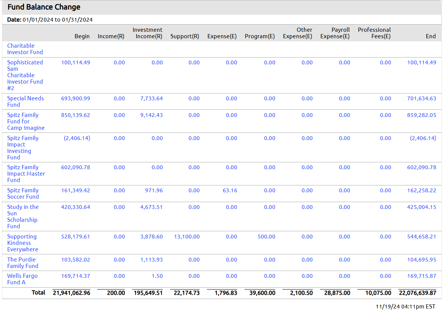Click end balance 169,715.87
This screenshot has height=313, width=443.
[x=421, y=276]
